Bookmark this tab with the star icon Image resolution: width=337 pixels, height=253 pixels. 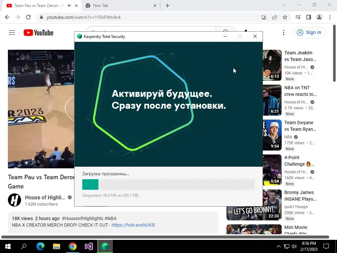[x=285, y=17]
